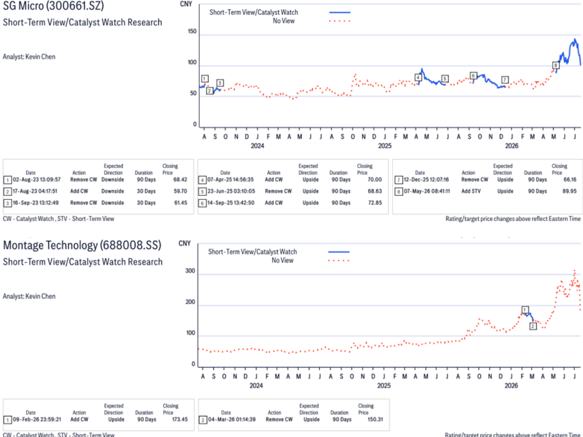Click the 23-Jun-25 03:10:05 date entry
The height and width of the screenshot is (437, 583).
point(231,191)
